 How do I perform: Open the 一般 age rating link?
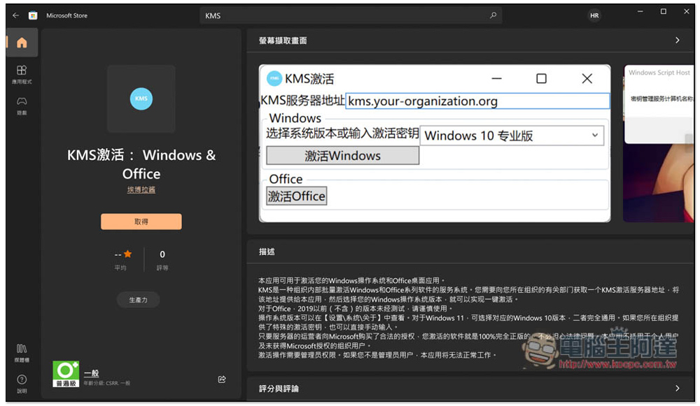tap(91, 373)
